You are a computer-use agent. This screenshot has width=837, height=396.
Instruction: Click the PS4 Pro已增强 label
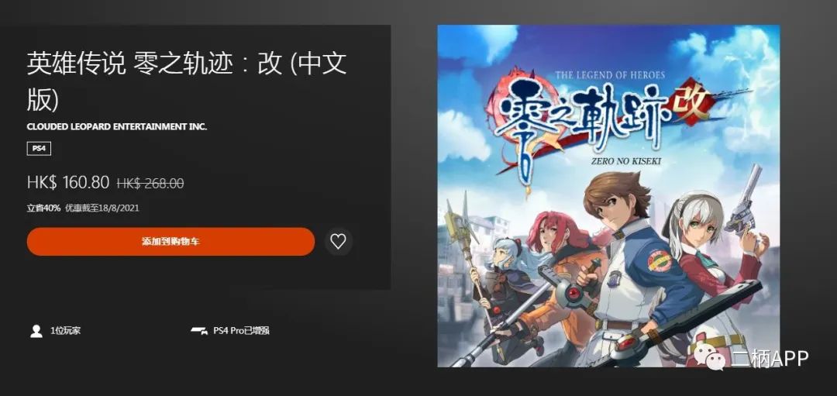coord(241,331)
